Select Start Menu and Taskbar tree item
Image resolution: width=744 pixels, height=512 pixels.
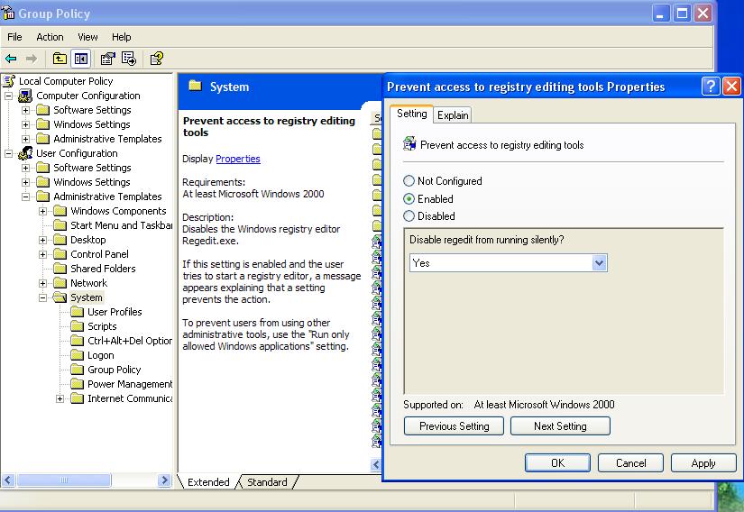tap(122, 225)
